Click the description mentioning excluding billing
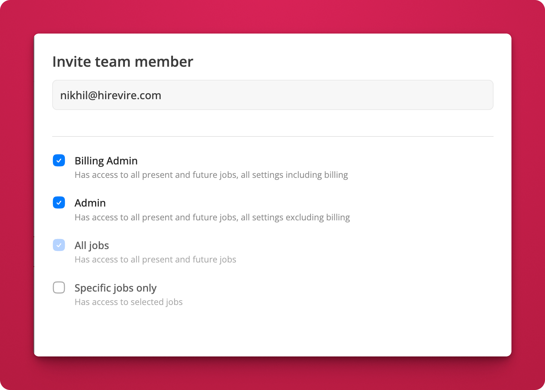 click(212, 217)
